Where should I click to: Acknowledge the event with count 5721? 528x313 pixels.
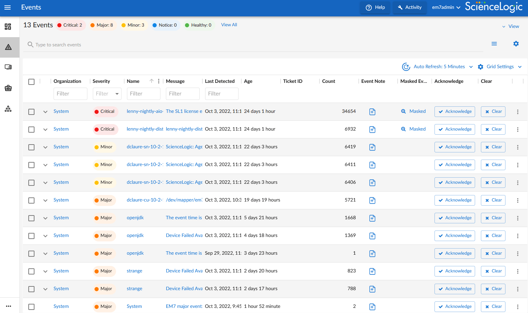(x=455, y=200)
